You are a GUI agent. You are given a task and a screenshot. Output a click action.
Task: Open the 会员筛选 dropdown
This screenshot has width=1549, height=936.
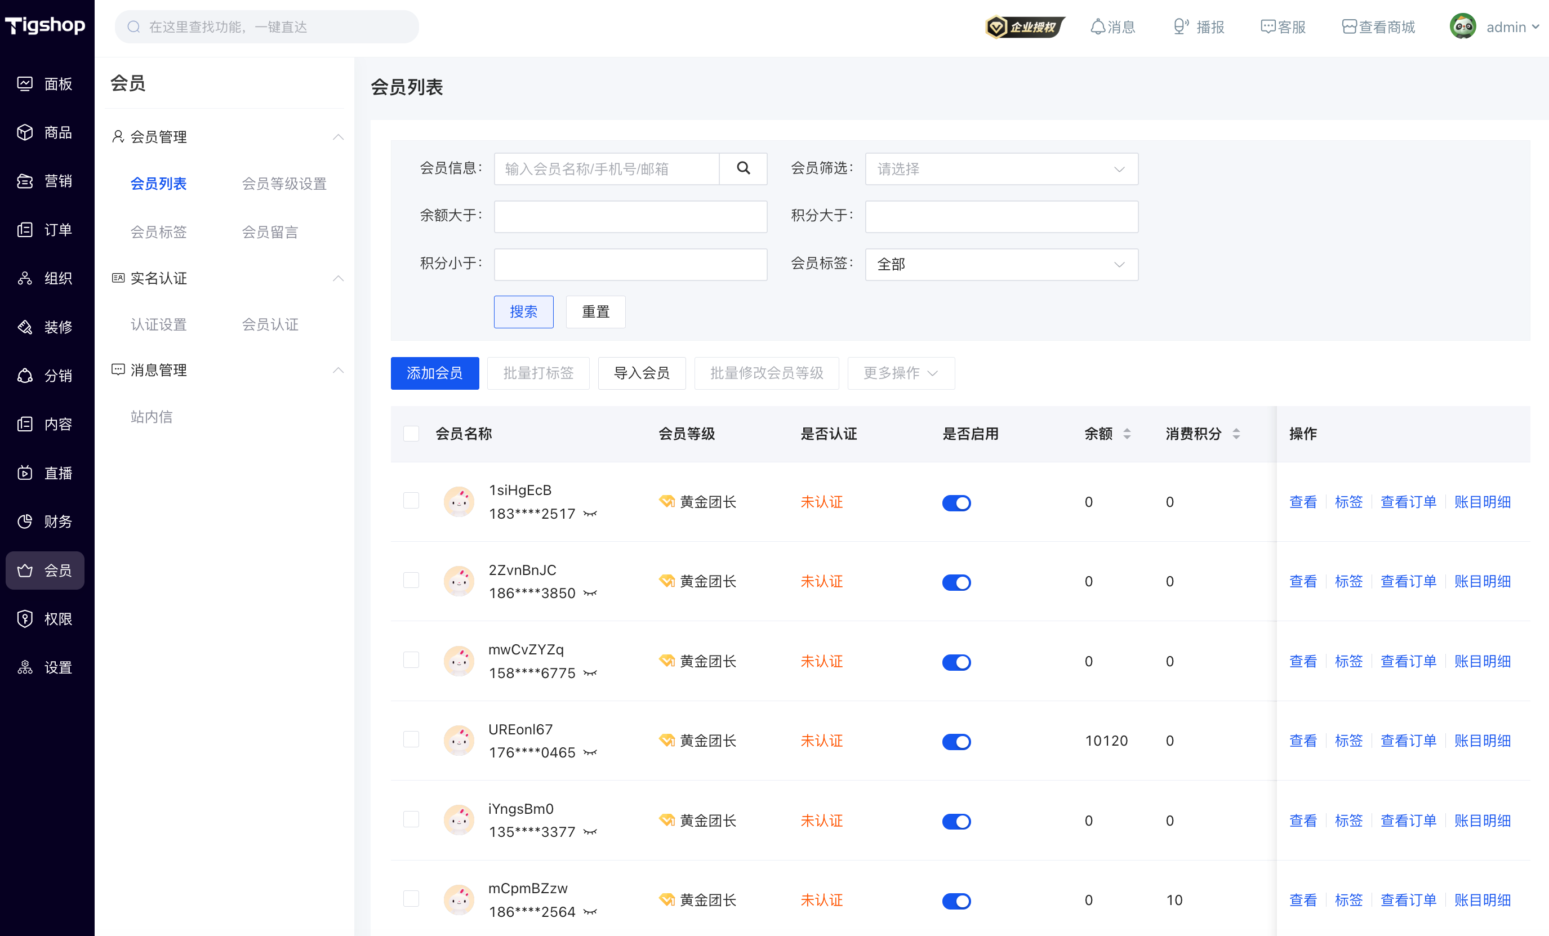coord(1001,169)
